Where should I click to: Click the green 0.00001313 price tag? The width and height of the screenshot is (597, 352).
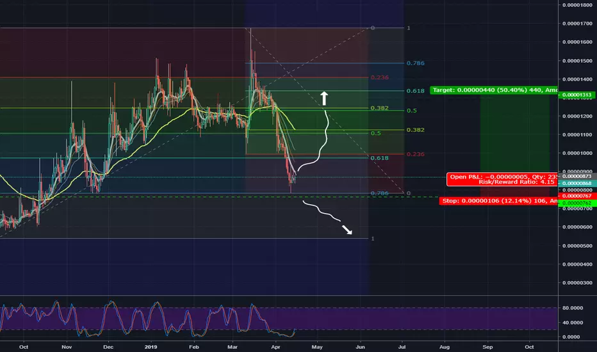577,95
